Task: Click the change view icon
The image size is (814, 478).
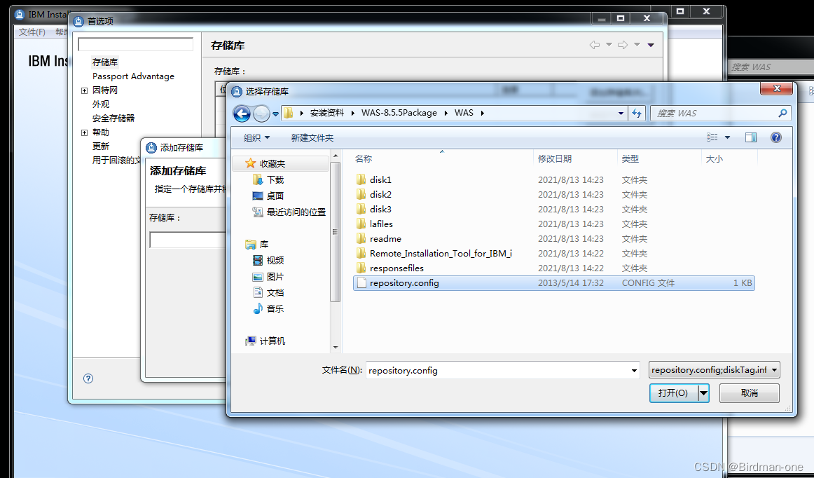Action: coord(712,137)
